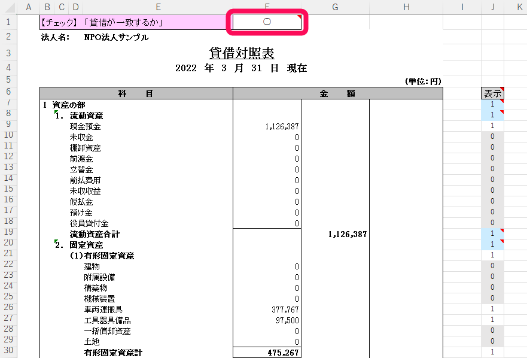Click the amount 377,767

coord(285,310)
